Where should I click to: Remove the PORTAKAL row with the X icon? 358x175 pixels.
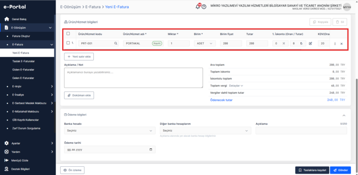[342, 44]
